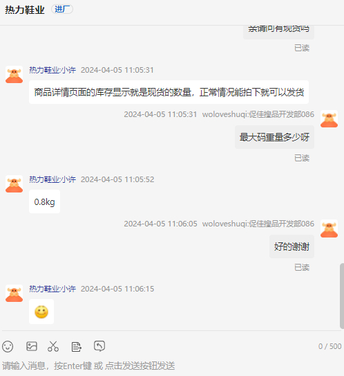The image size is (344, 376).
Task: Click the 最大码重量多少呀 message bubble
Action: coord(274,137)
